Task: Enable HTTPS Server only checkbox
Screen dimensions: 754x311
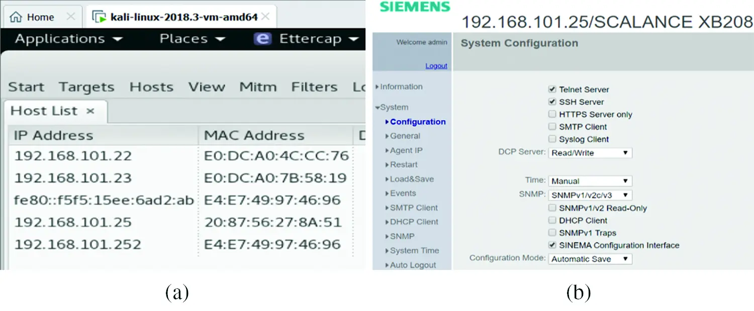Action: (552, 115)
